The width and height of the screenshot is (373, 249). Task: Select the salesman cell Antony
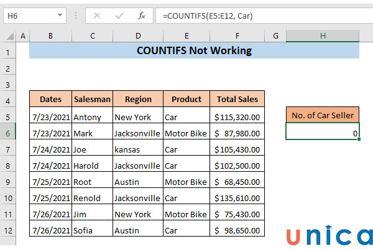coord(92,116)
